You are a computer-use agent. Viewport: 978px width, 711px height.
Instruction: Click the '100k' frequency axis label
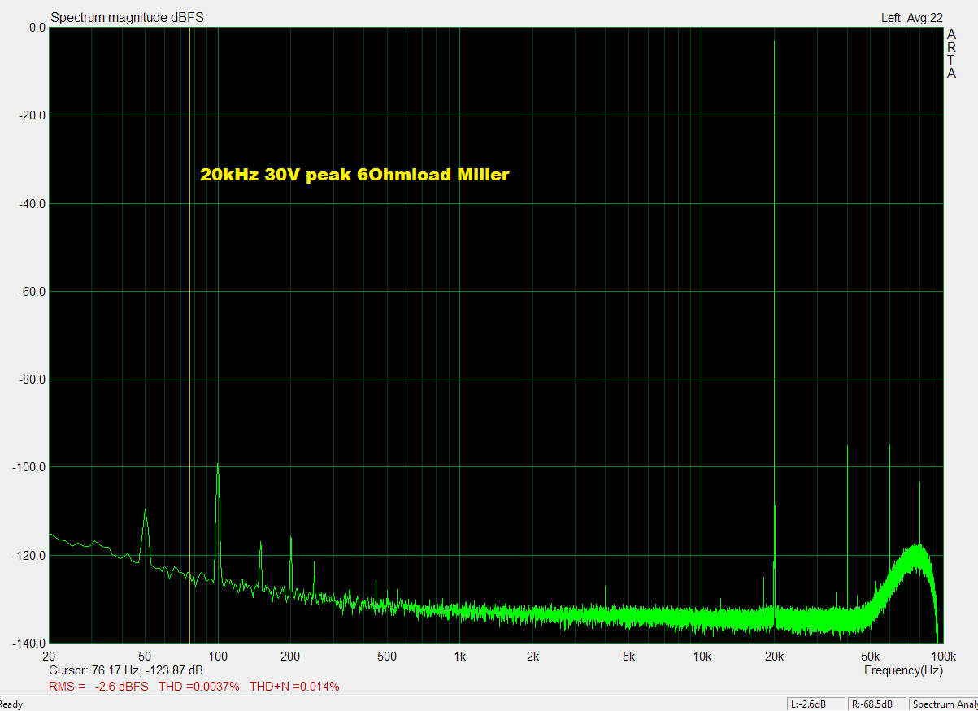coord(943,657)
